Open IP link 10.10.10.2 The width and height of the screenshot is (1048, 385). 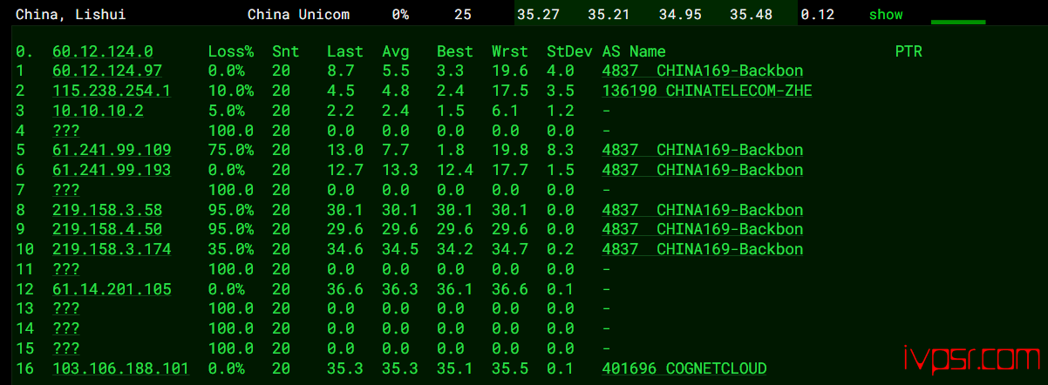point(99,111)
